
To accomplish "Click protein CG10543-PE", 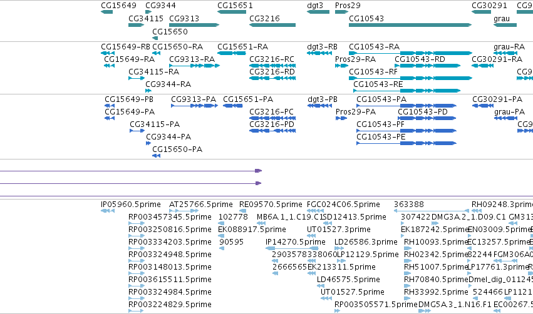I will pyautogui.click(x=406, y=143).
